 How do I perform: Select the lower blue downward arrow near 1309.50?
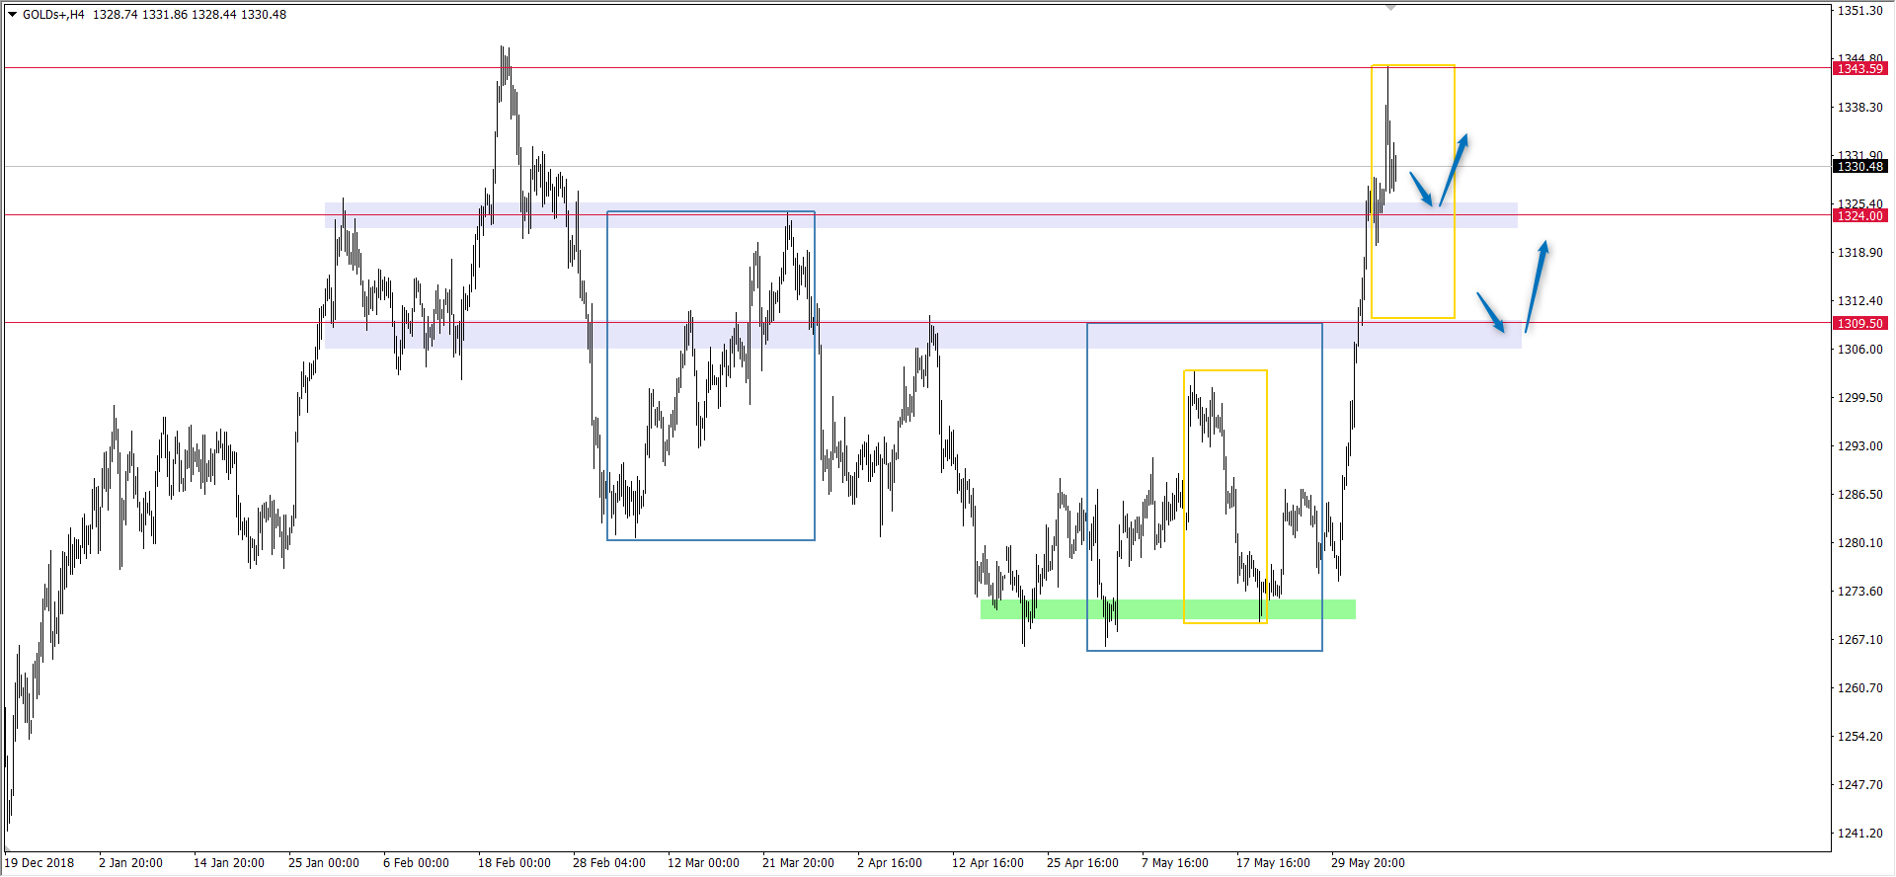coord(1491,312)
